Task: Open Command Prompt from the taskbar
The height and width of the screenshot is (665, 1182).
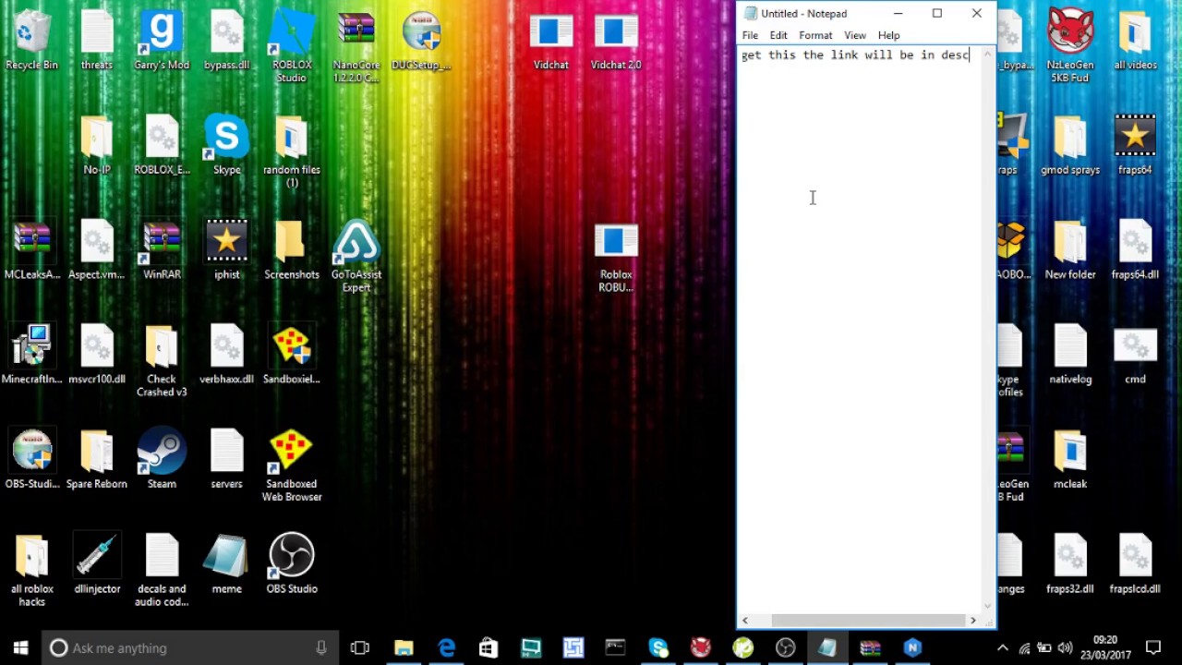Action: click(615, 647)
